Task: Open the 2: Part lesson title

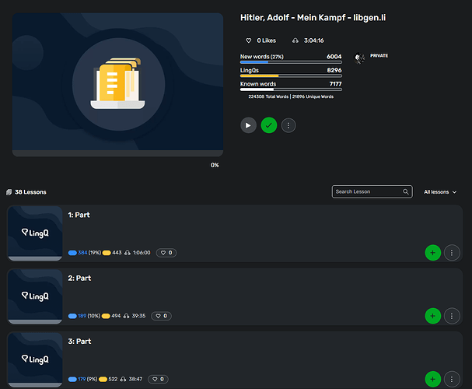Action: pos(79,279)
